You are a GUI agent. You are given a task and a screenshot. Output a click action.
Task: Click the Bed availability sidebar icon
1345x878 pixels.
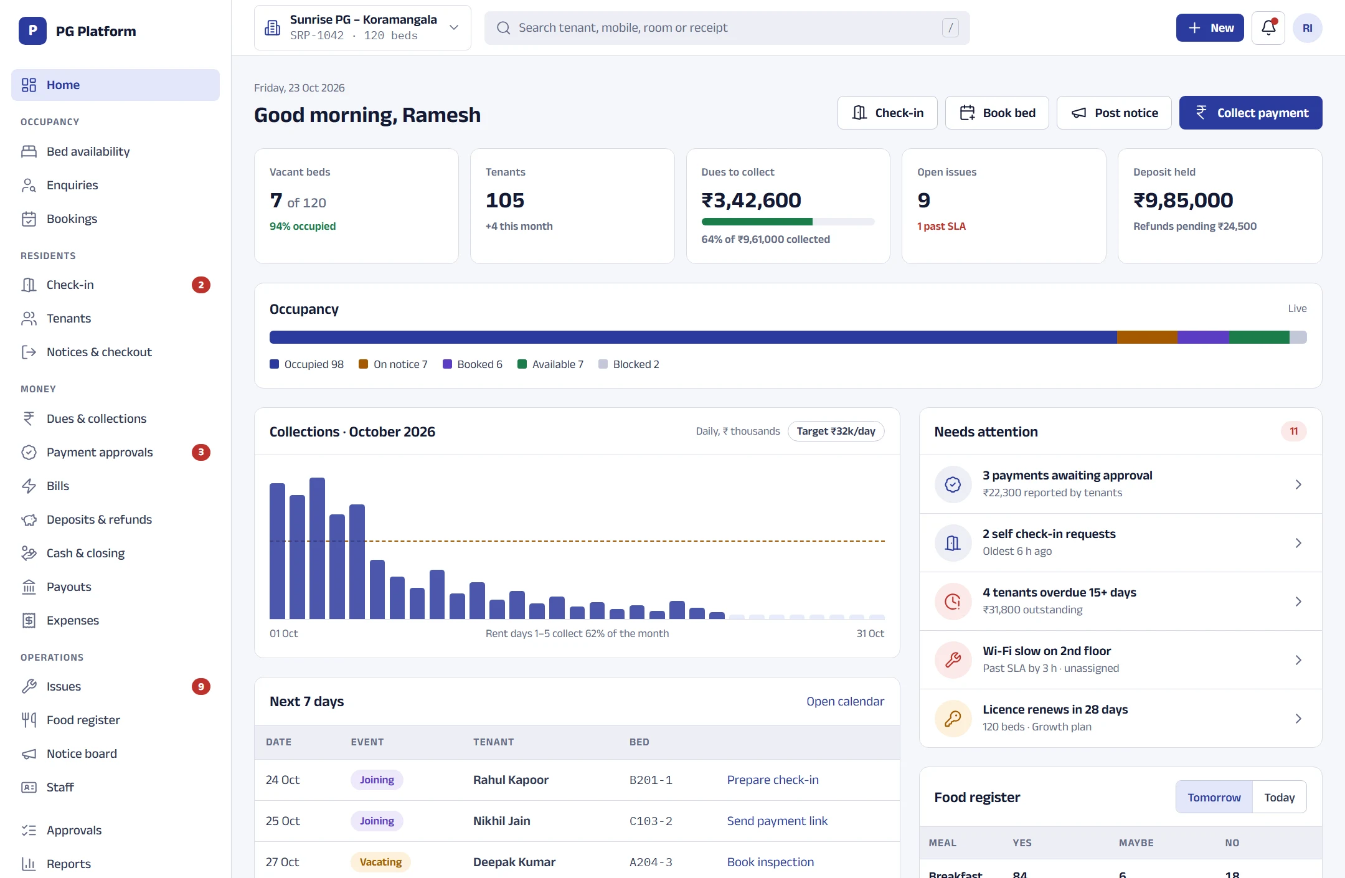click(x=29, y=151)
